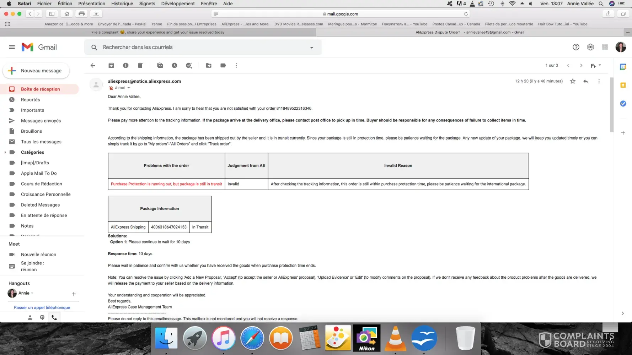
Task: Open 'Postes Canad...ux - Canada' bookmark
Action: point(456,24)
